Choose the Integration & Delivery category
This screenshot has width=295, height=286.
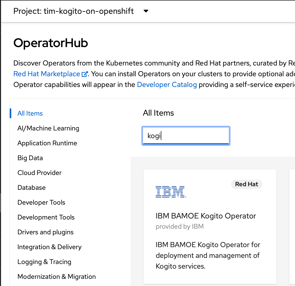[49, 247]
